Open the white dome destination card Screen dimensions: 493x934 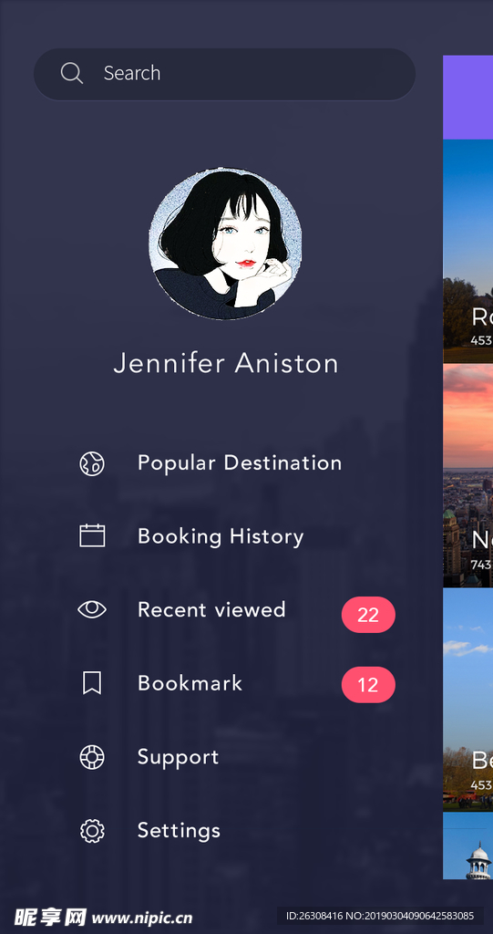tap(468, 846)
